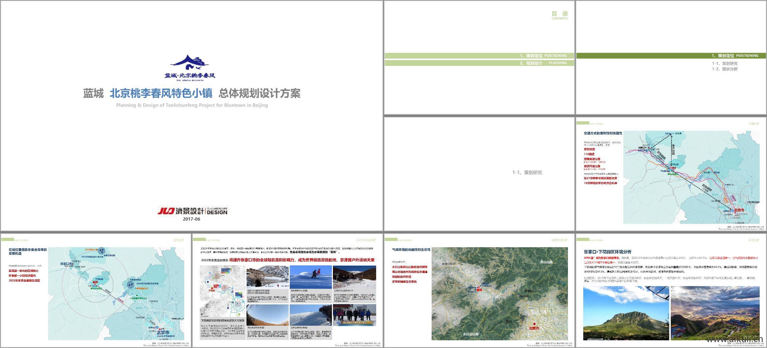This screenshot has width=767, height=348.
Task: Select the 1、策划定位 POSITIONING light green bar
Action: coord(479,56)
